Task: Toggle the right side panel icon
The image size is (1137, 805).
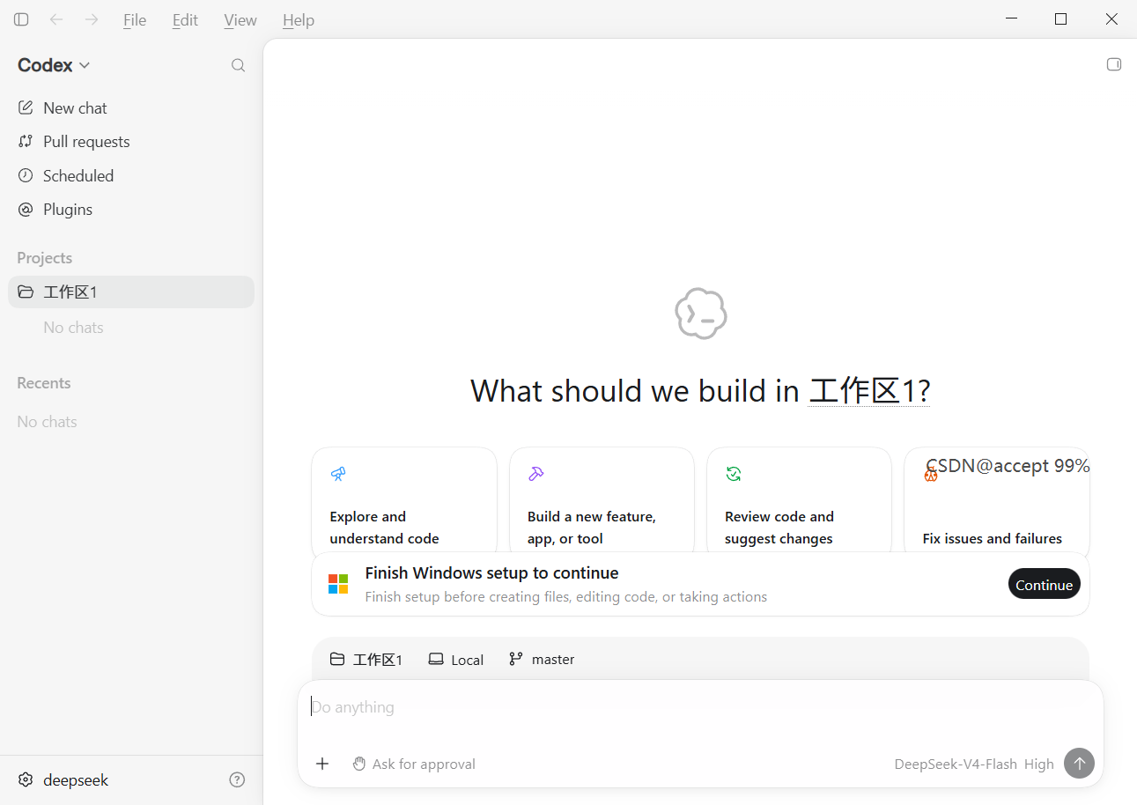Action: (x=1114, y=64)
